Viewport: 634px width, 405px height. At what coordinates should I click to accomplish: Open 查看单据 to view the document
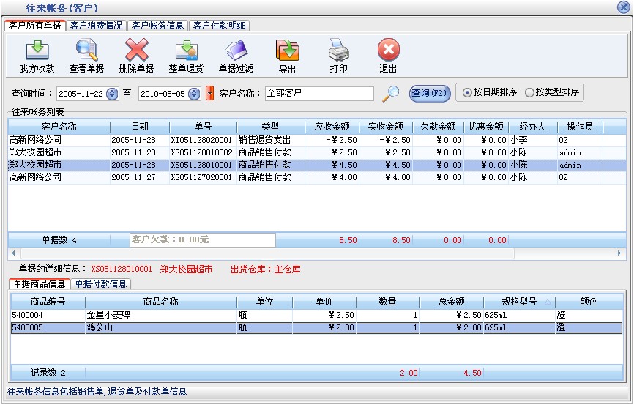pyautogui.click(x=86, y=51)
